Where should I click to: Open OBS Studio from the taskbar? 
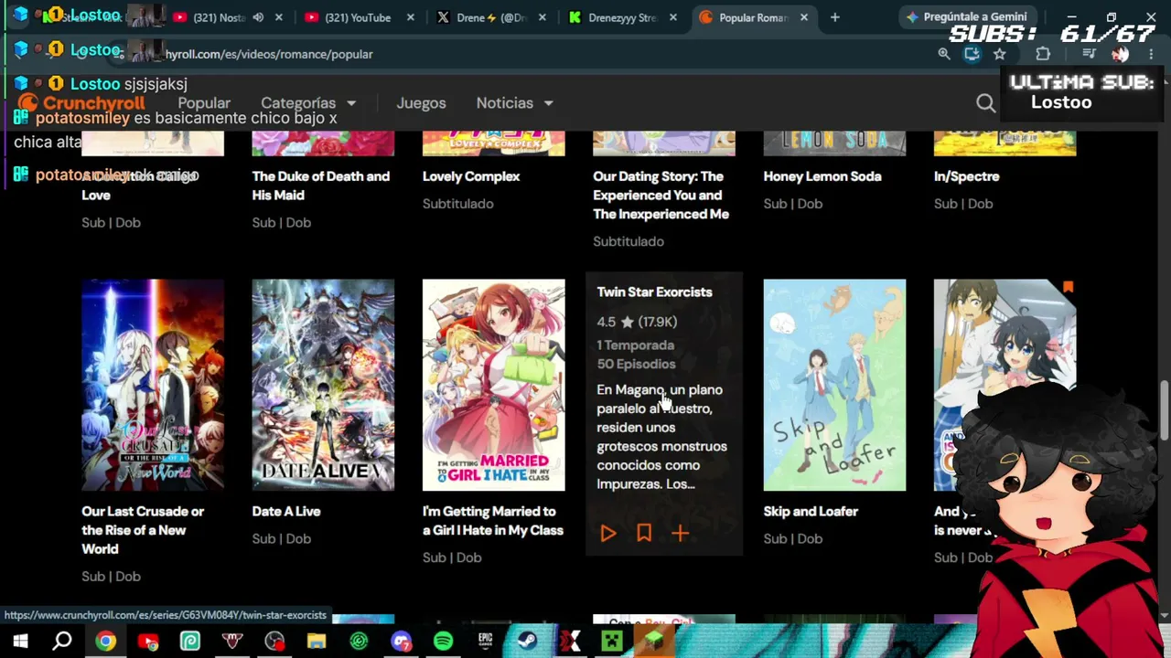[x=274, y=642]
